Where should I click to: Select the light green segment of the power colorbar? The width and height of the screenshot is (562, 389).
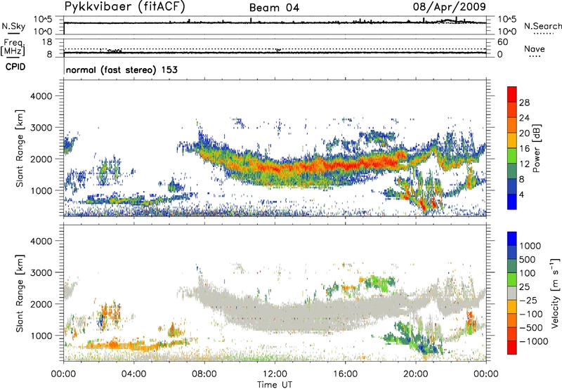[512, 156]
